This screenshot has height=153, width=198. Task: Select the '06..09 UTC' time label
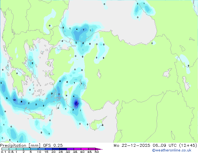tap(165, 146)
